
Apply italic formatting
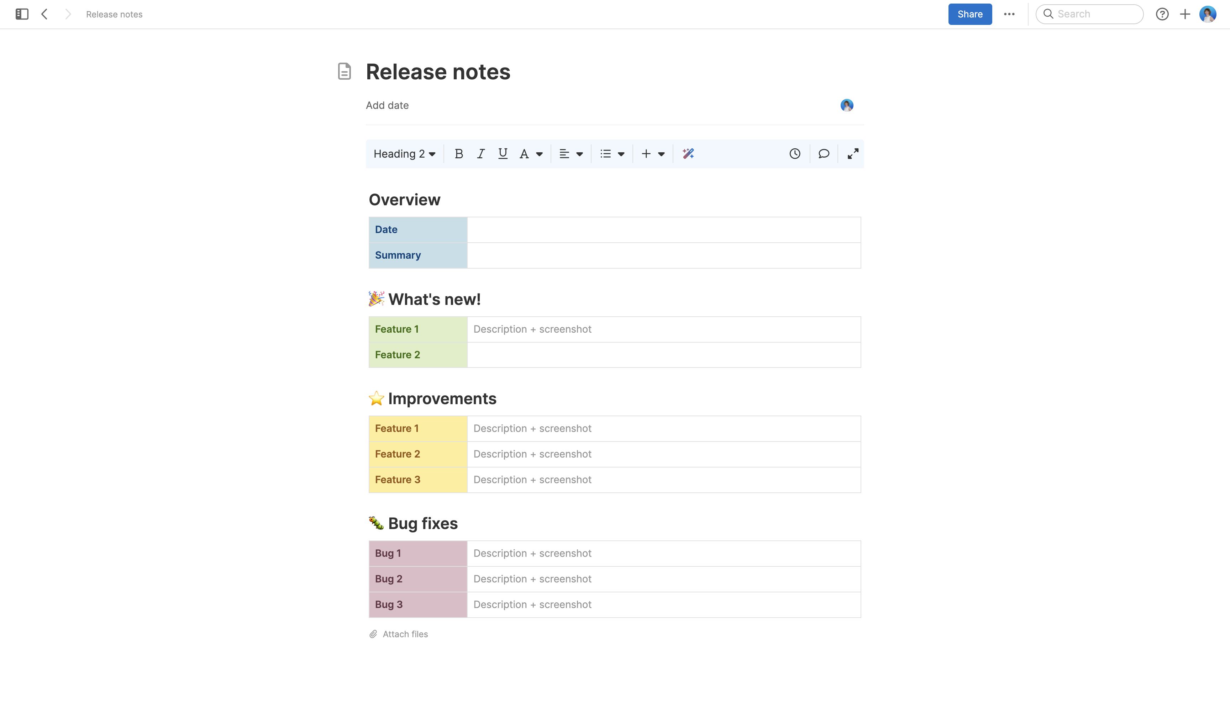480,154
